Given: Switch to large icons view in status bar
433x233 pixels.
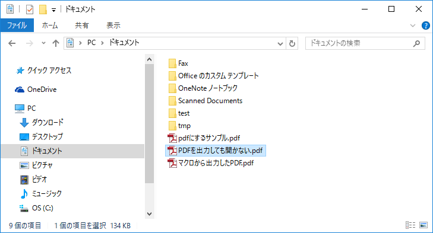Looking at the screenshot, I should pyautogui.click(x=423, y=225).
